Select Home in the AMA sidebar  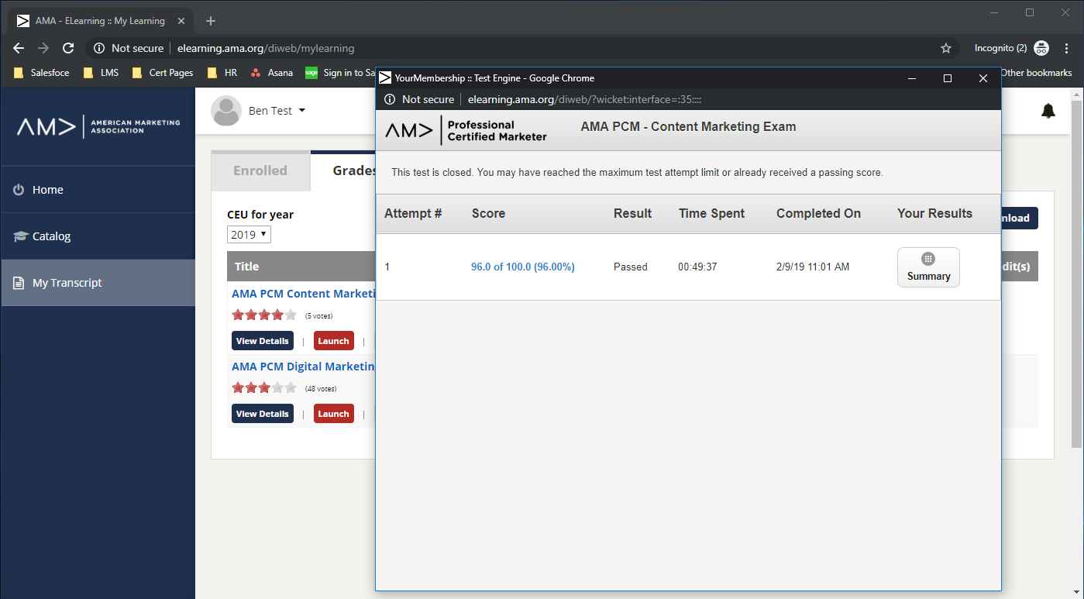(x=48, y=189)
